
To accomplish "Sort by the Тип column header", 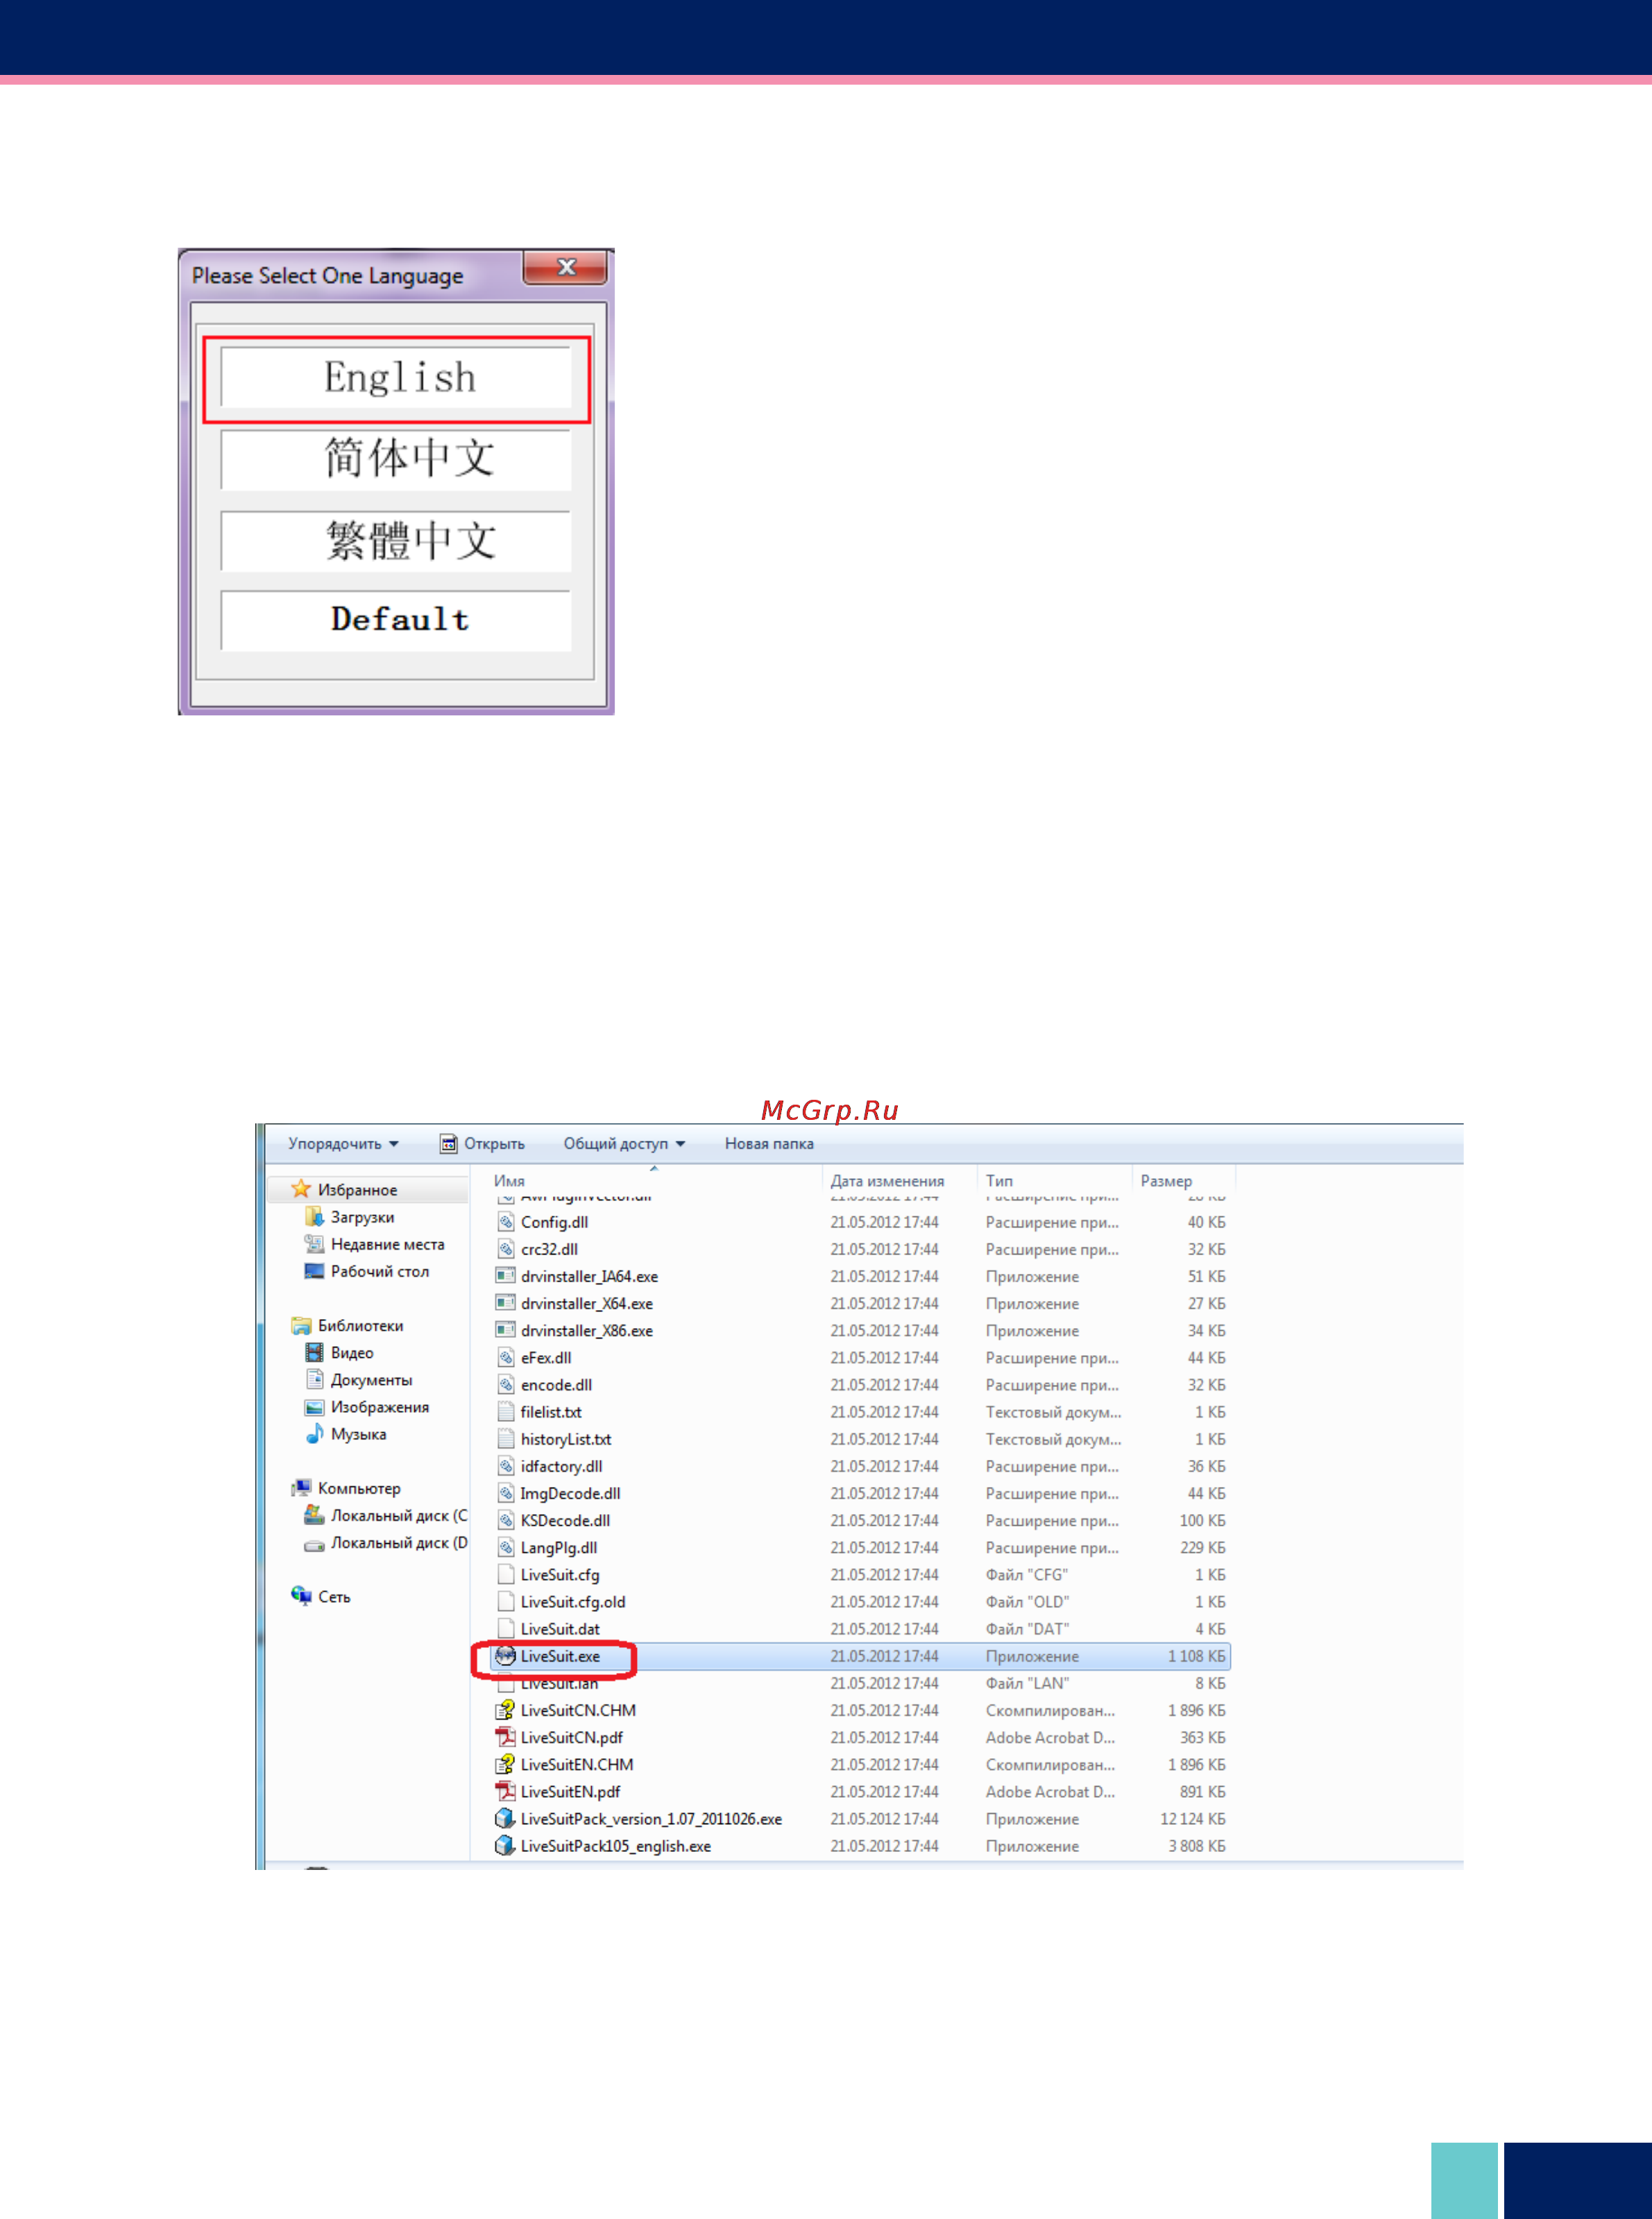I will (999, 1181).
